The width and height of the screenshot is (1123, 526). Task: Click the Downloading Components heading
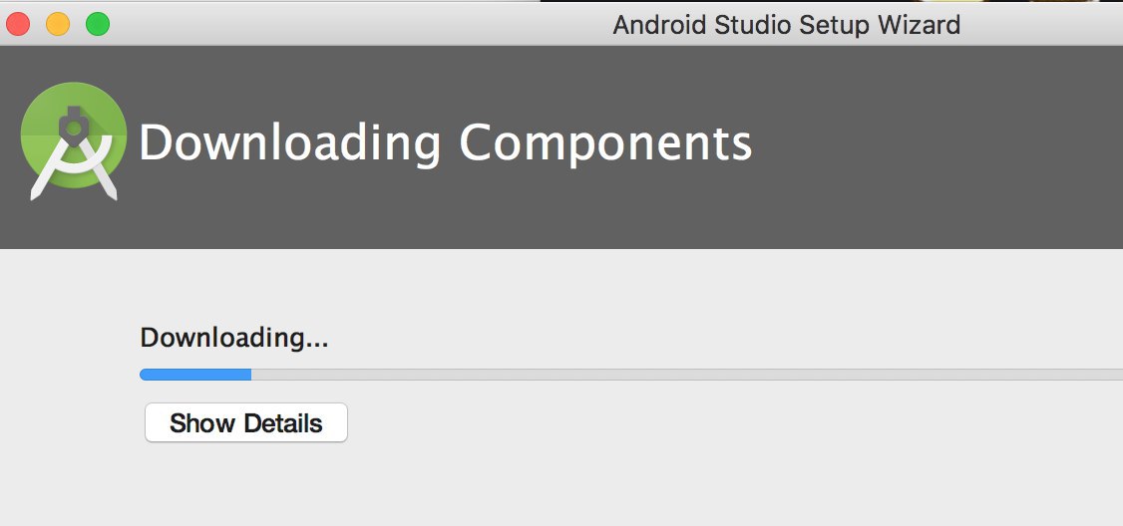point(445,142)
